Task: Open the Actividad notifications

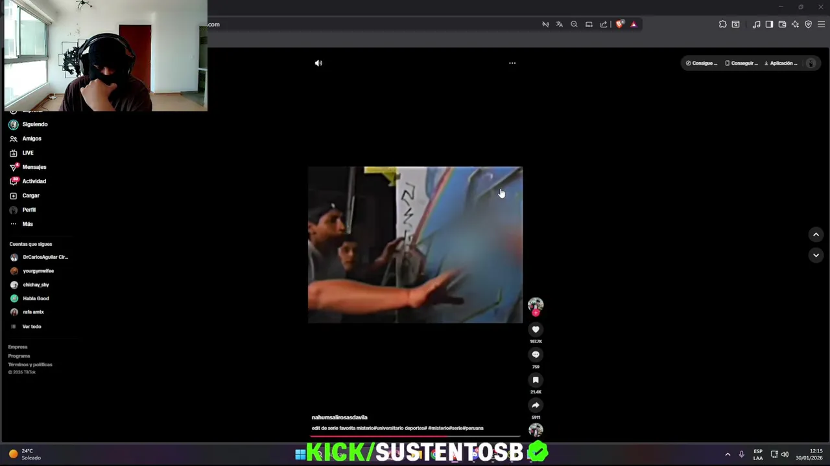Action: tap(28, 181)
